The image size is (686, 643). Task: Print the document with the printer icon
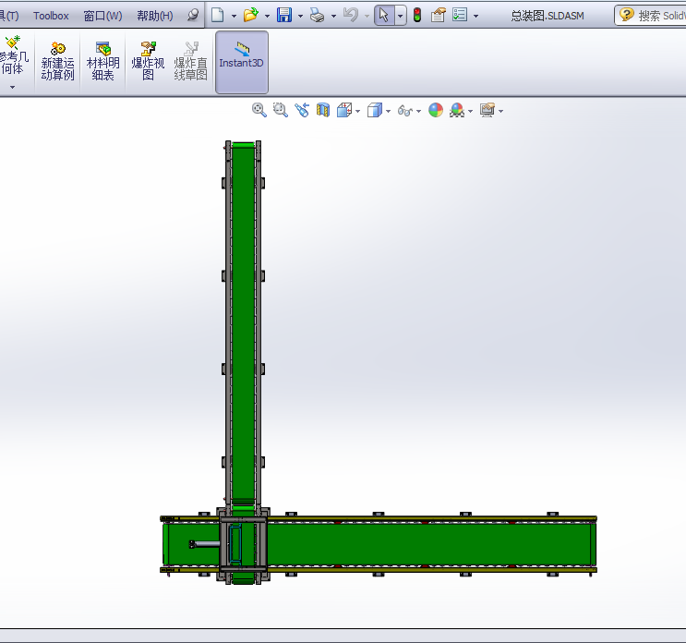318,16
